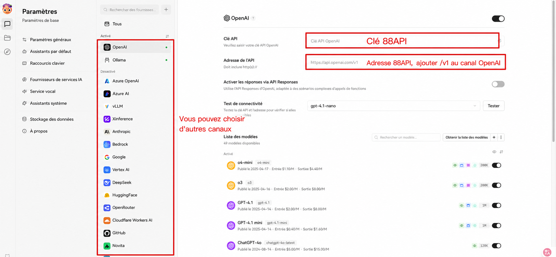The image size is (556, 257).
Task: Toggle the eye icon above the model toggles
Action: point(494,152)
